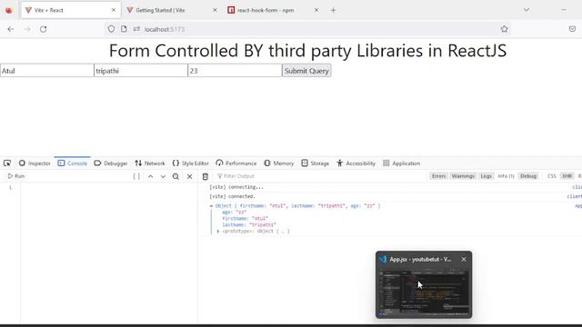582x327 pixels.
Task: Toggle the Debug filter
Action: point(528,176)
